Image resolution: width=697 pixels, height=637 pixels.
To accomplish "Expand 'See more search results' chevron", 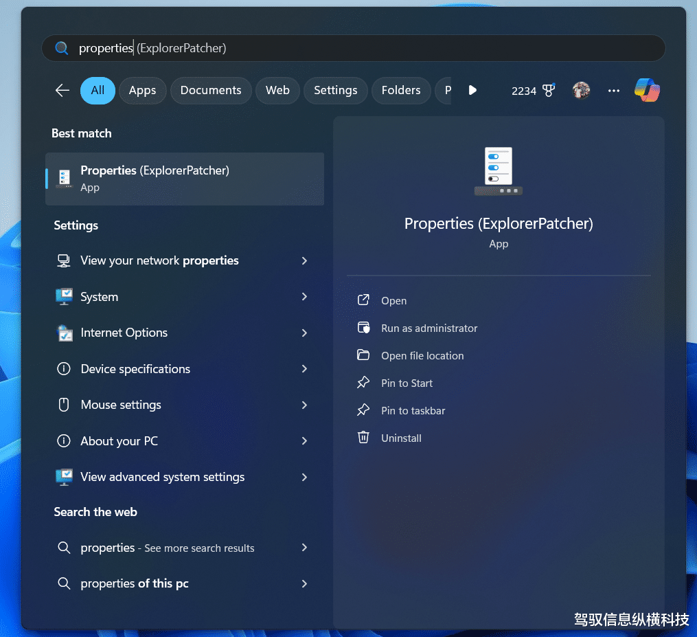I will [304, 548].
